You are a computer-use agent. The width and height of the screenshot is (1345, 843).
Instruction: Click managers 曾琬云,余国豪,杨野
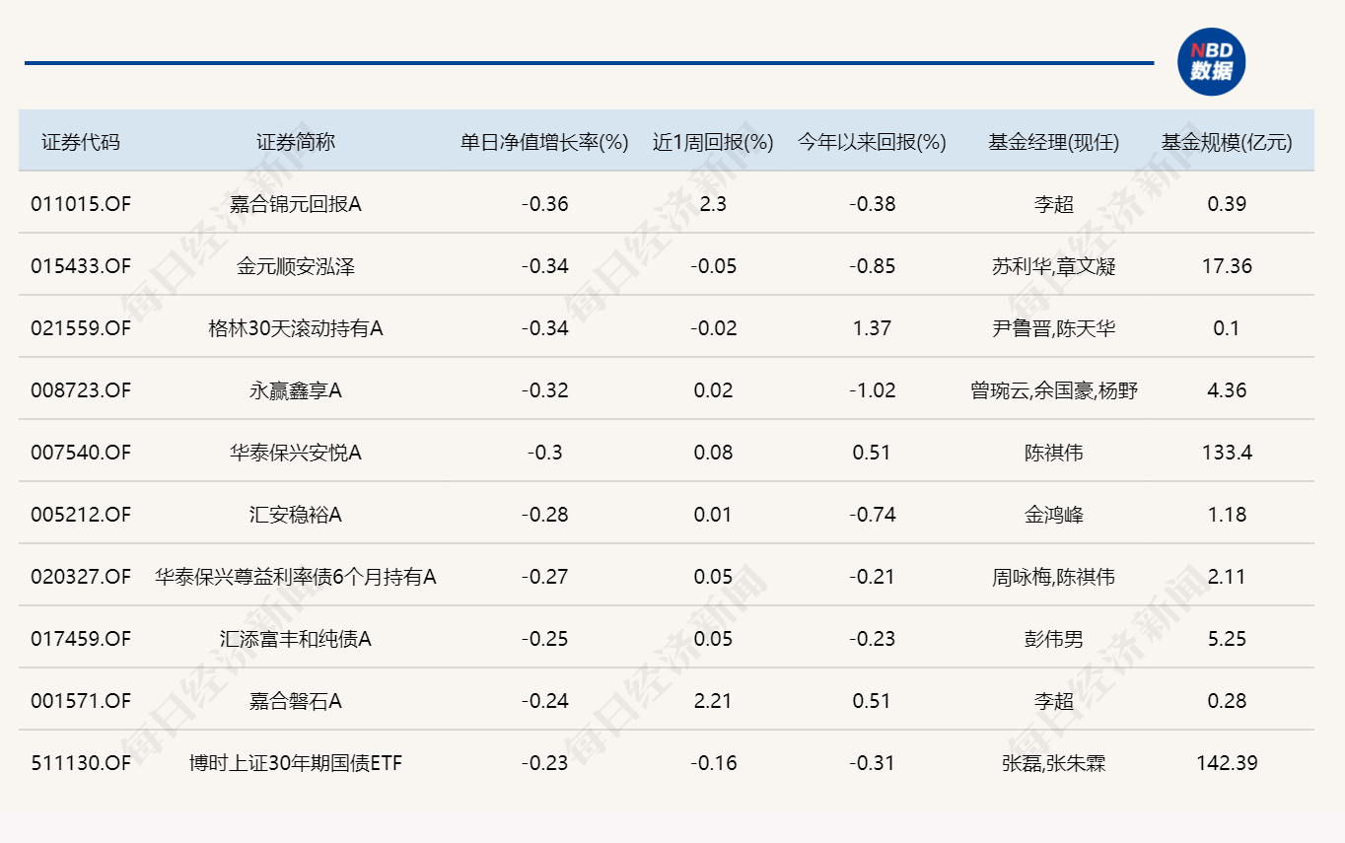(1053, 390)
